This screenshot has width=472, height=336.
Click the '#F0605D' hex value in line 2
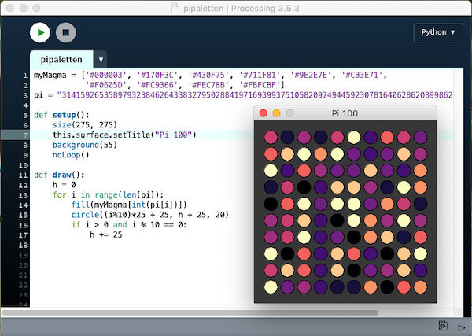point(105,85)
